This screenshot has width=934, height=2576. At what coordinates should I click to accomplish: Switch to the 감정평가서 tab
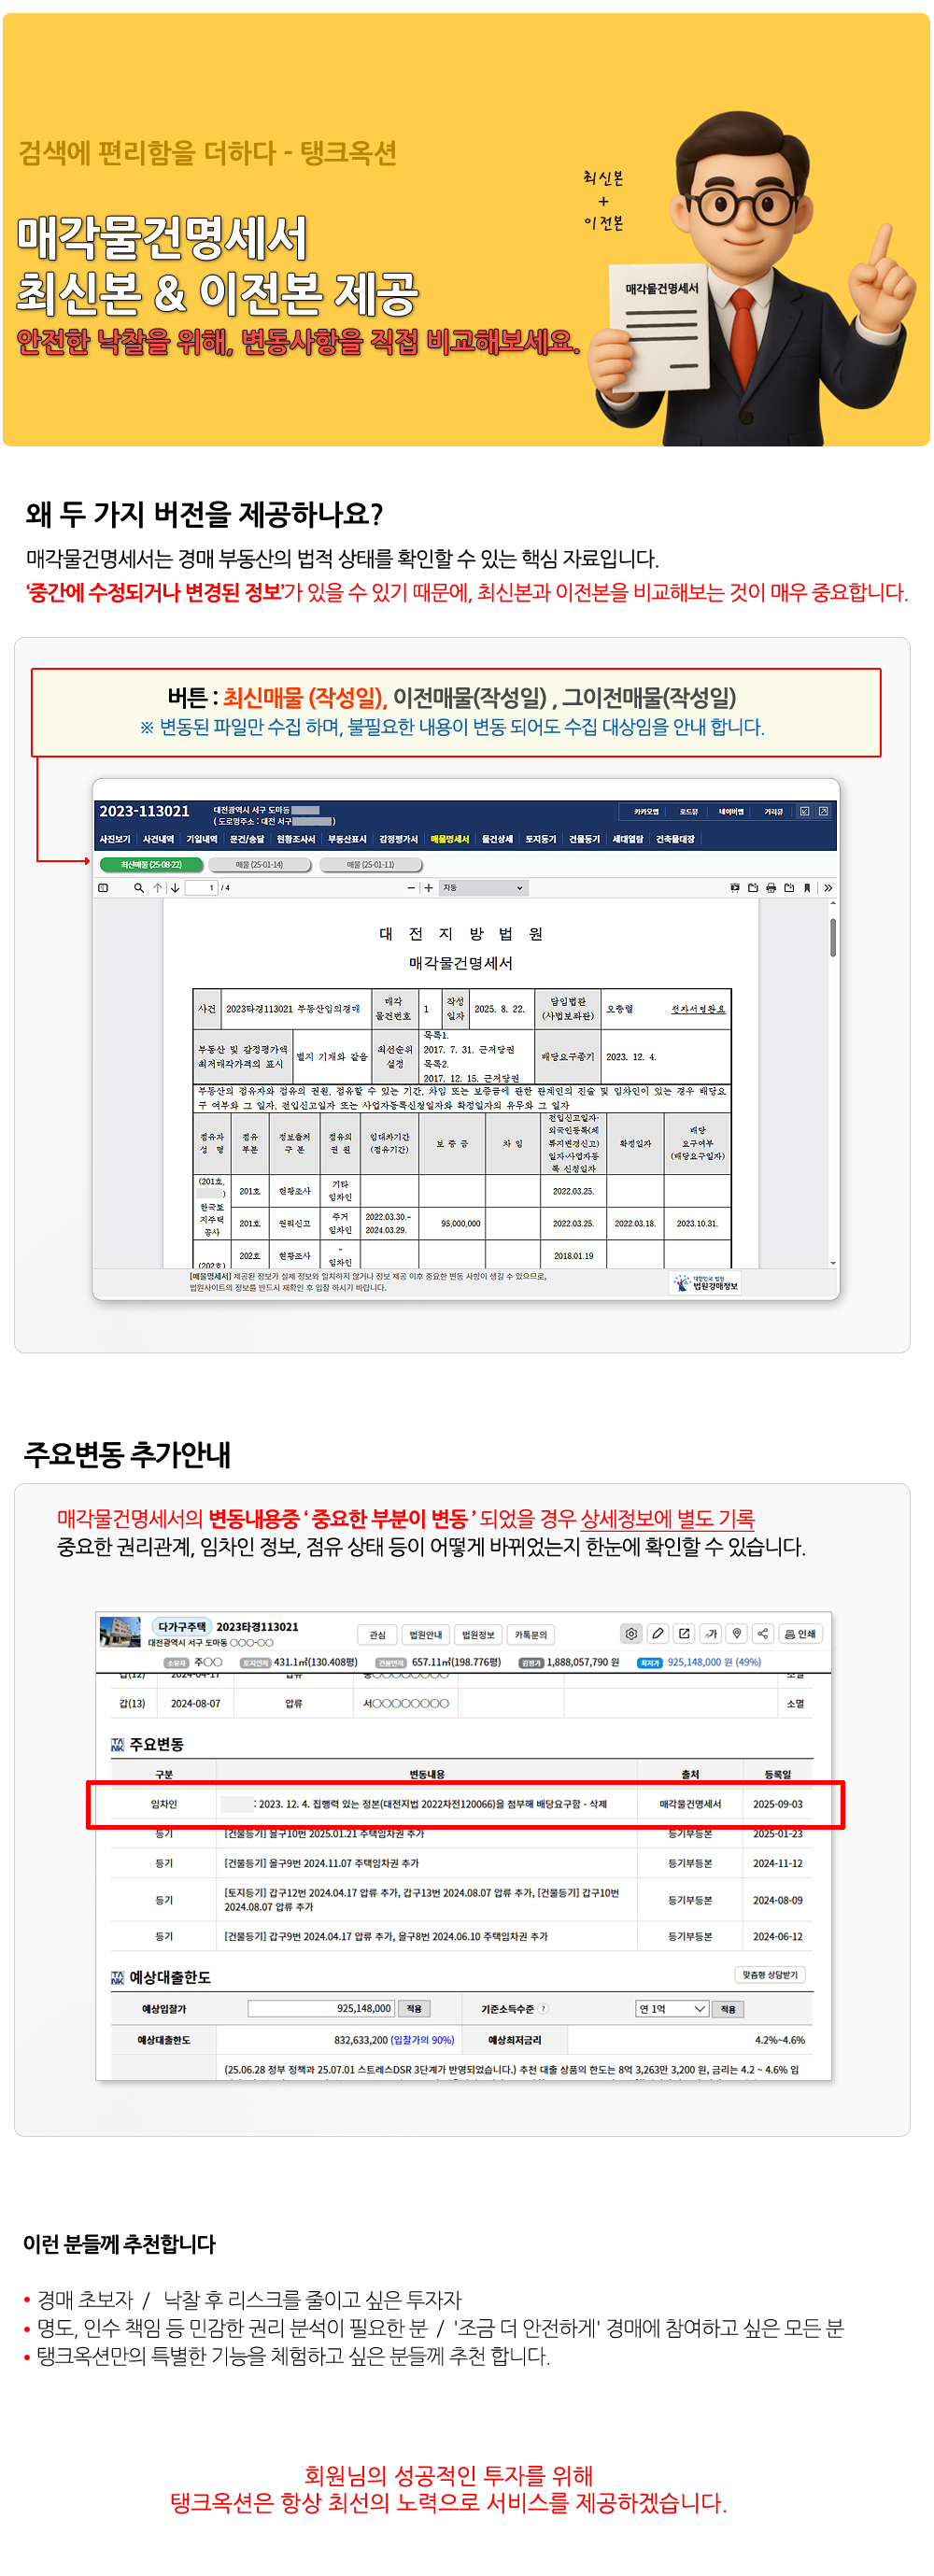[x=398, y=840]
